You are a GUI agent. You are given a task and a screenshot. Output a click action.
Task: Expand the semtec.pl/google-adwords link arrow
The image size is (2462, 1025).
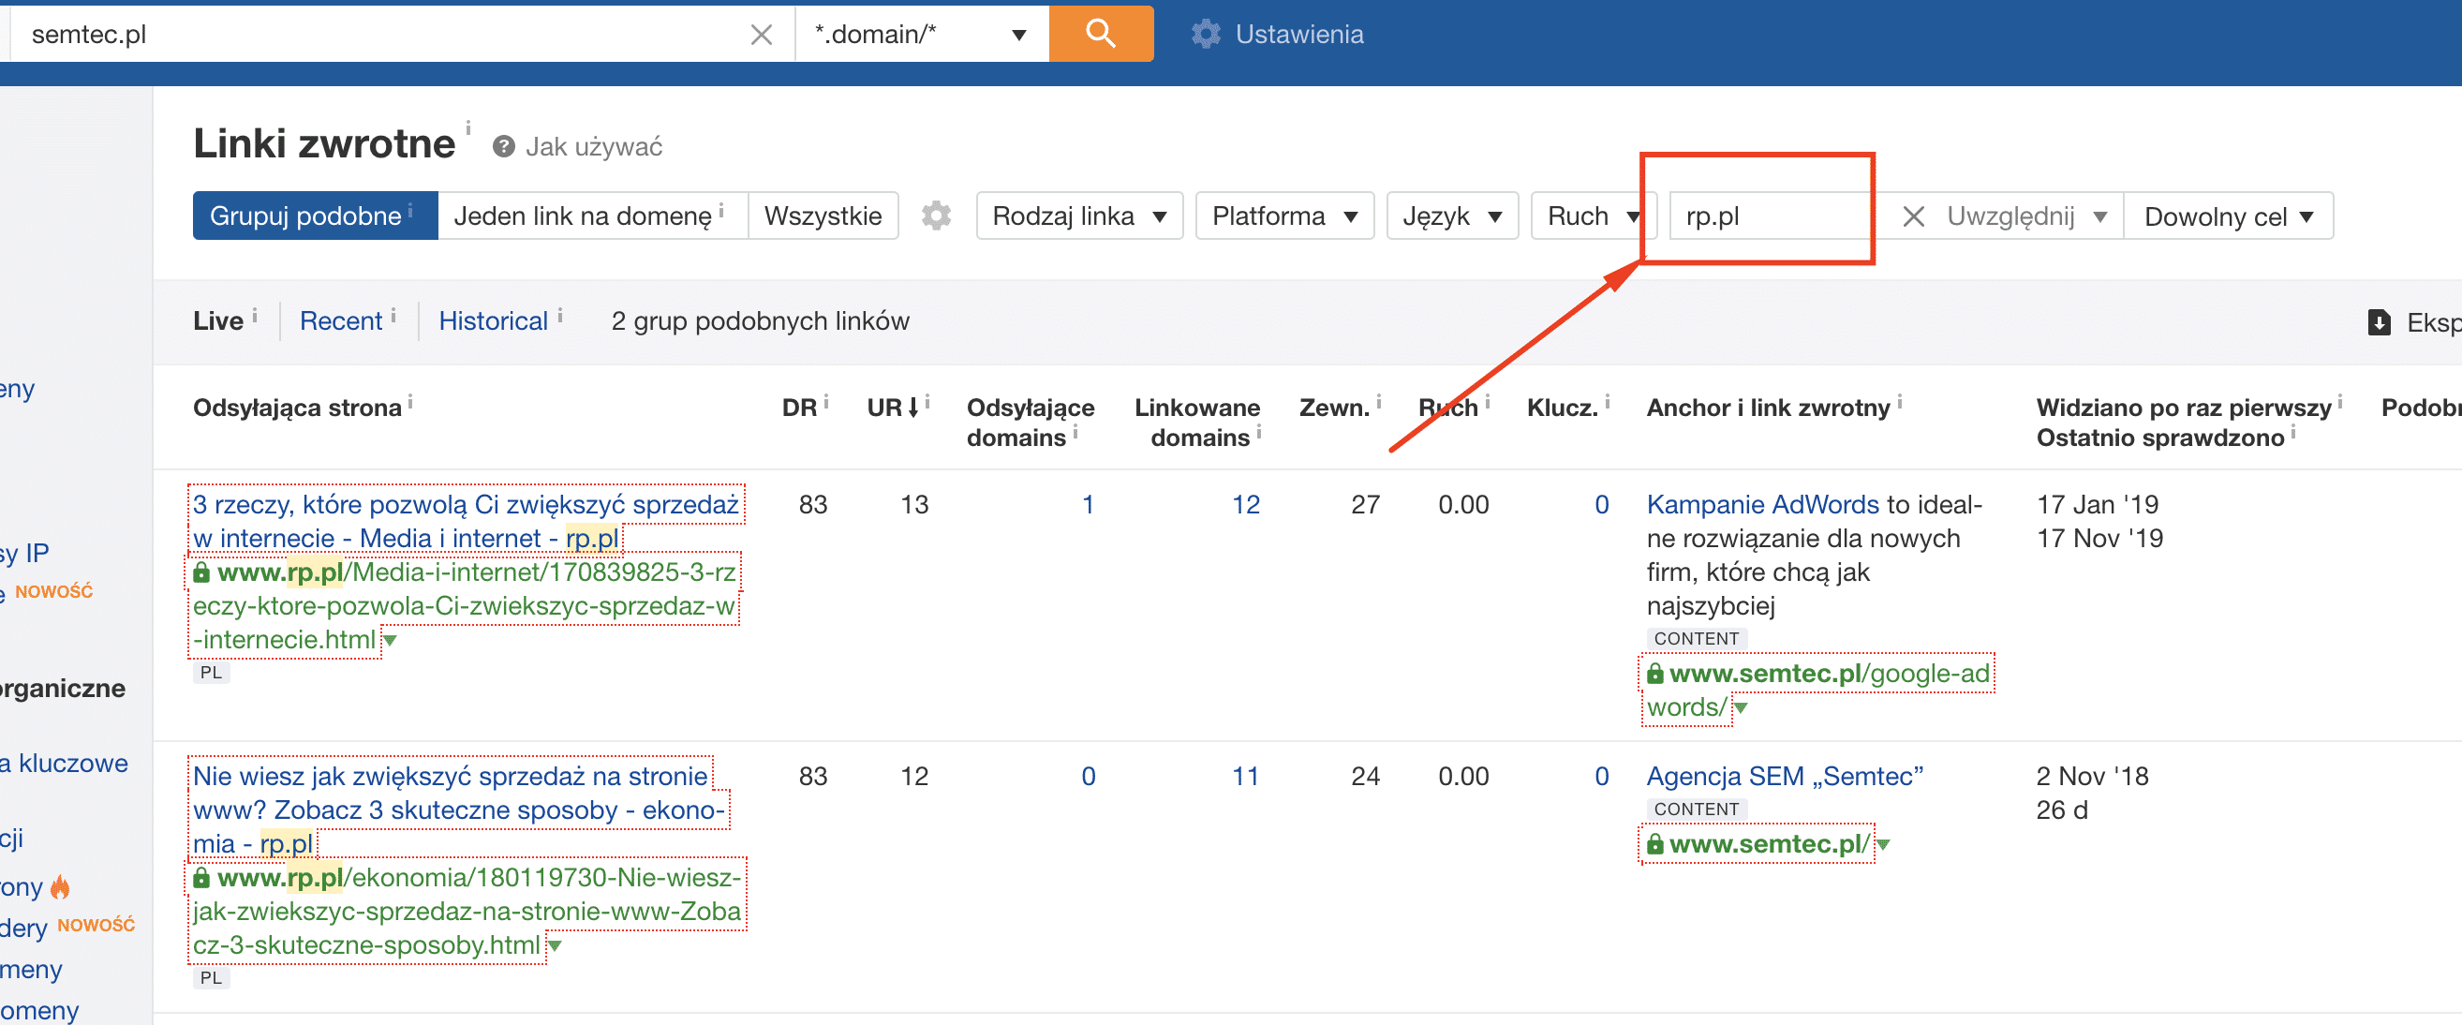click(1741, 707)
